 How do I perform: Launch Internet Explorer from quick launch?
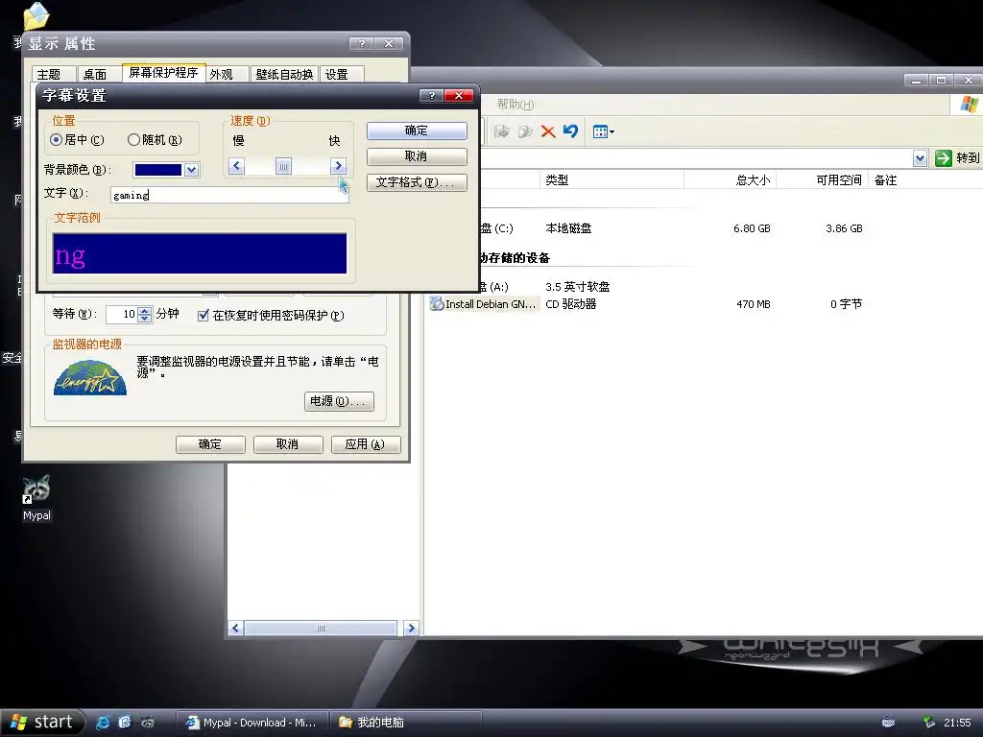pyautogui.click(x=102, y=722)
